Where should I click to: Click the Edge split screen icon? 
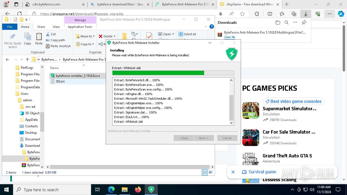[x=270, y=14]
